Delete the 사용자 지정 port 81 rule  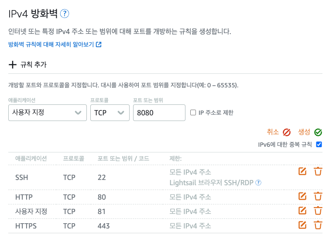[318, 211]
